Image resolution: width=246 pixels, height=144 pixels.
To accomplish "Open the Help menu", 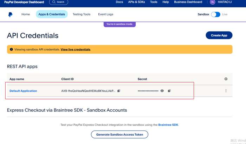I will [166, 2].
